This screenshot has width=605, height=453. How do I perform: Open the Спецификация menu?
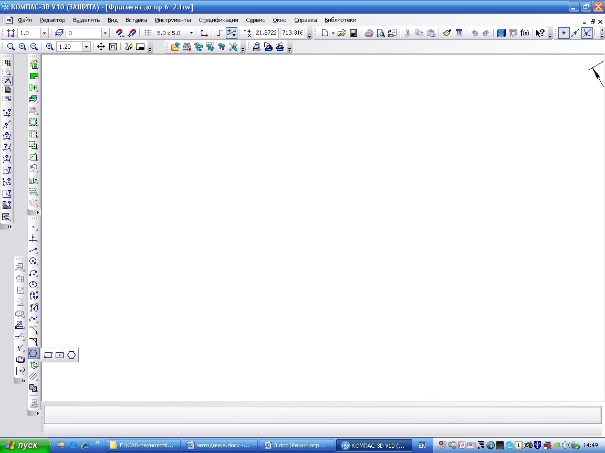(x=218, y=20)
